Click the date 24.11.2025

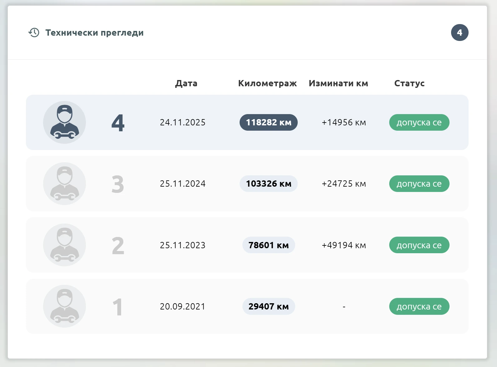(x=183, y=122)
